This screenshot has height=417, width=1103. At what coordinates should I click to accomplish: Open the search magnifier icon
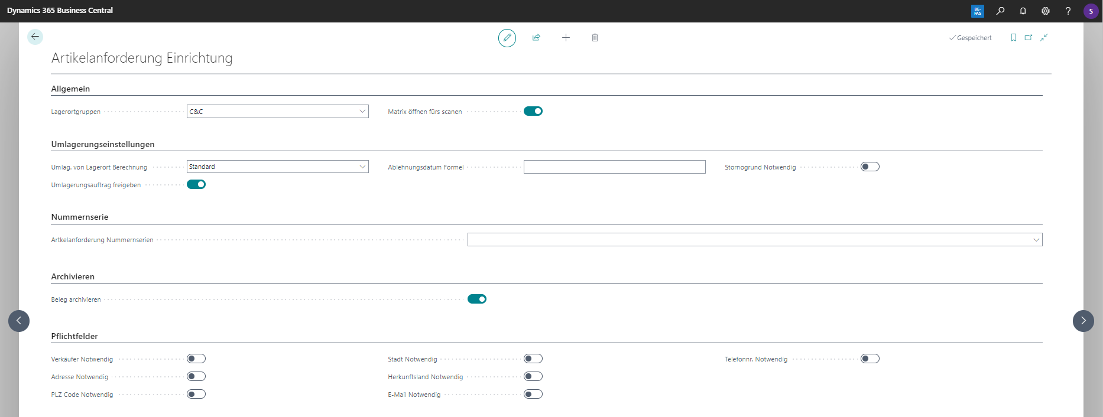tap(1000, 11)
